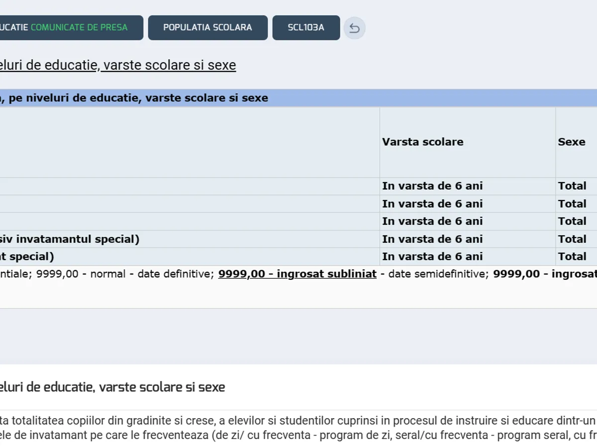This screenshot has height=448, width=597.
Task: Click the 'Varsta scolare' column header
Action: pos(422,142)
